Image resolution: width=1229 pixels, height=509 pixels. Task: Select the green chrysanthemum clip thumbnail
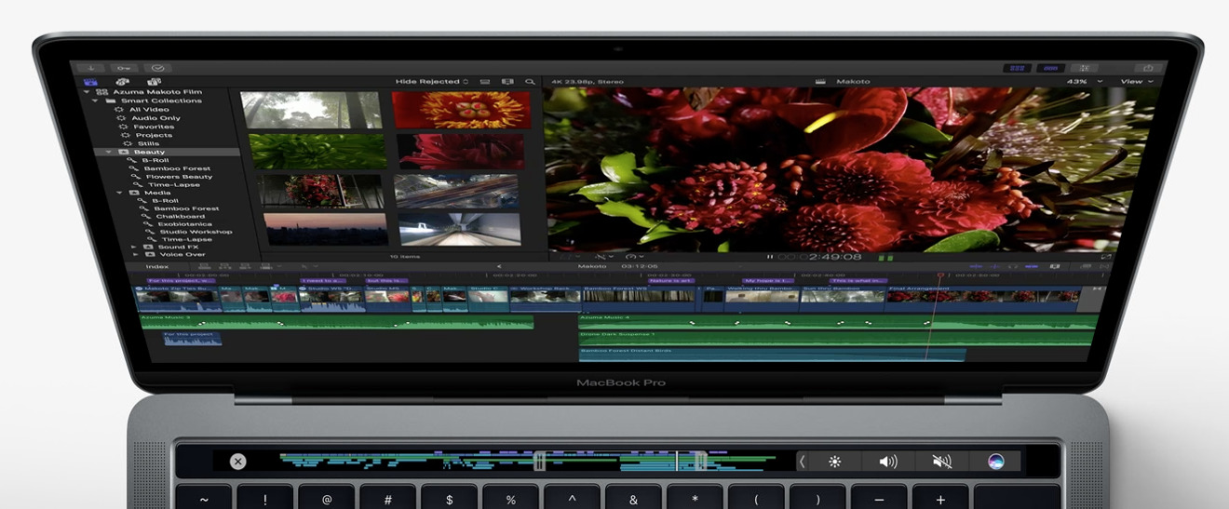pos(317,151)
